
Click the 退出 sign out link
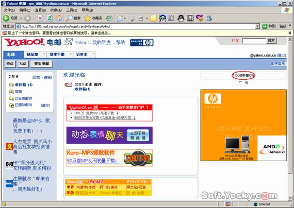coord(282,56)
